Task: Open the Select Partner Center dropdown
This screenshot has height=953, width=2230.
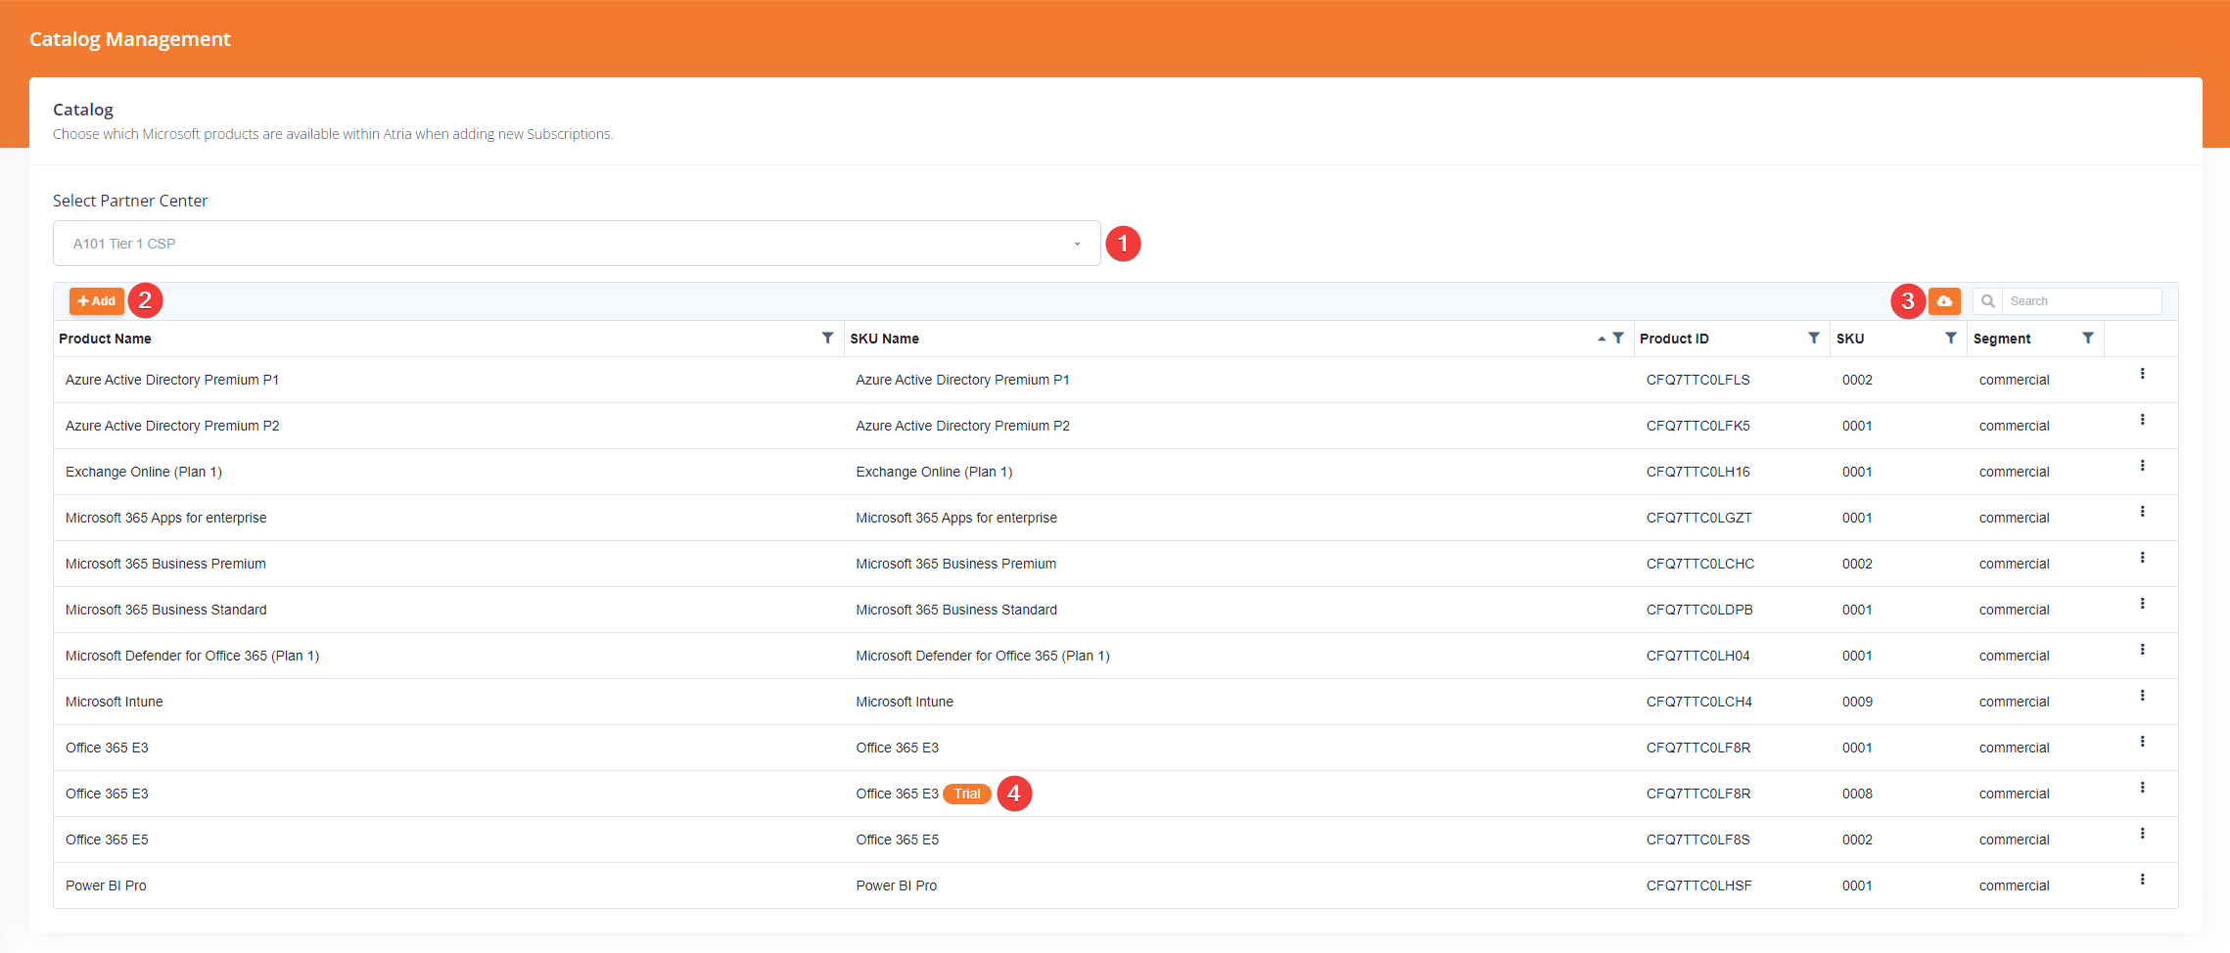Action: (577, 244)
